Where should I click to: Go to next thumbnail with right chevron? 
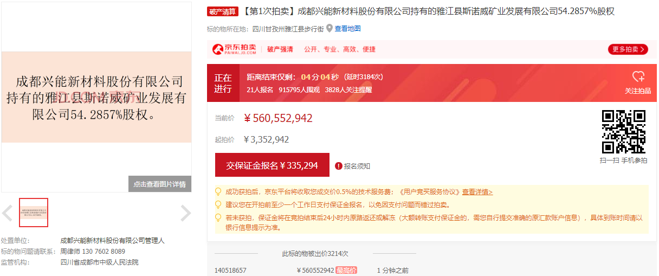click(185, 213)
